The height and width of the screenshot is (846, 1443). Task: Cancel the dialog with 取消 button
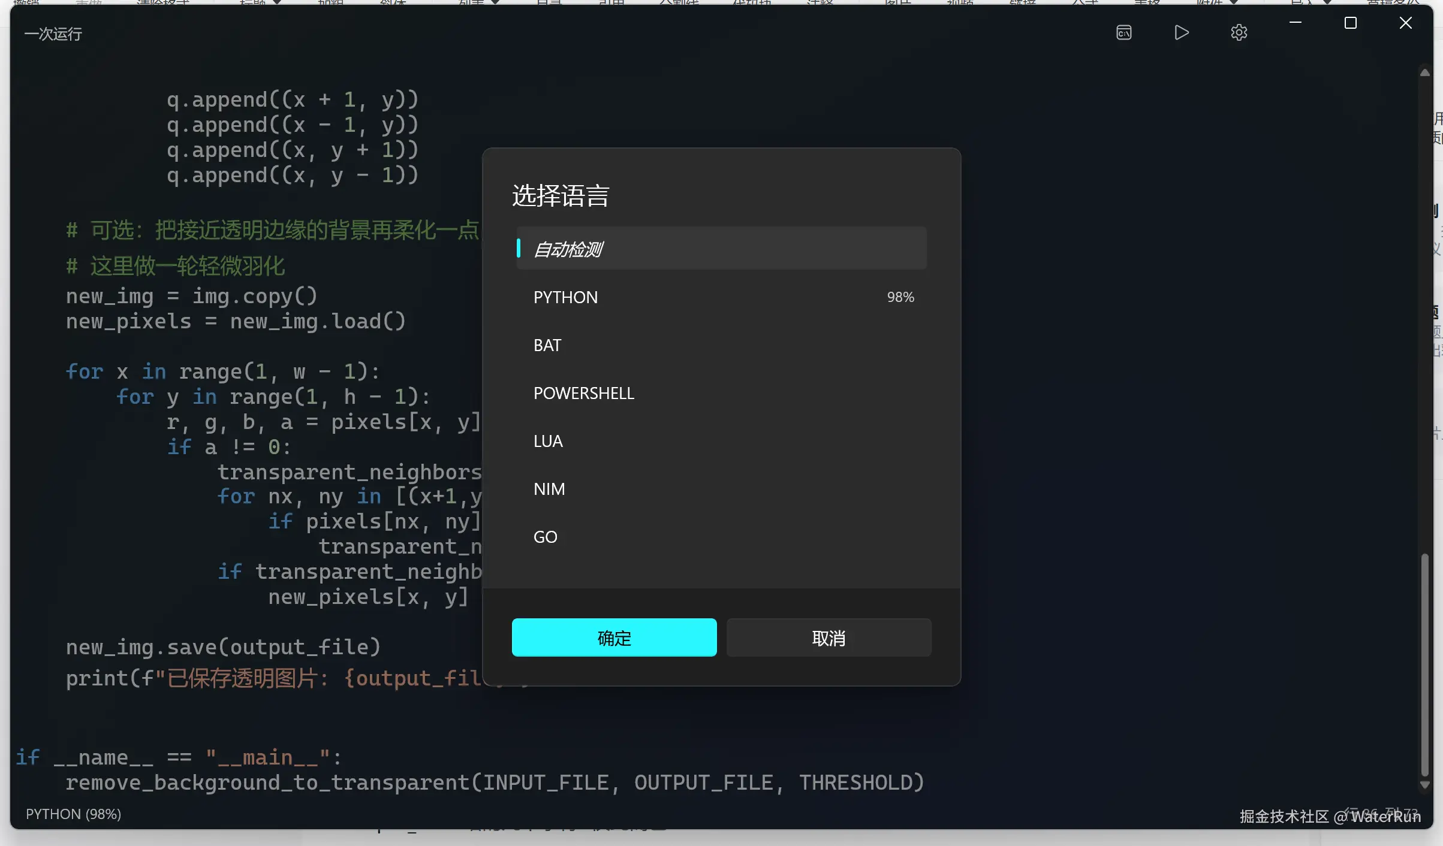829,637
